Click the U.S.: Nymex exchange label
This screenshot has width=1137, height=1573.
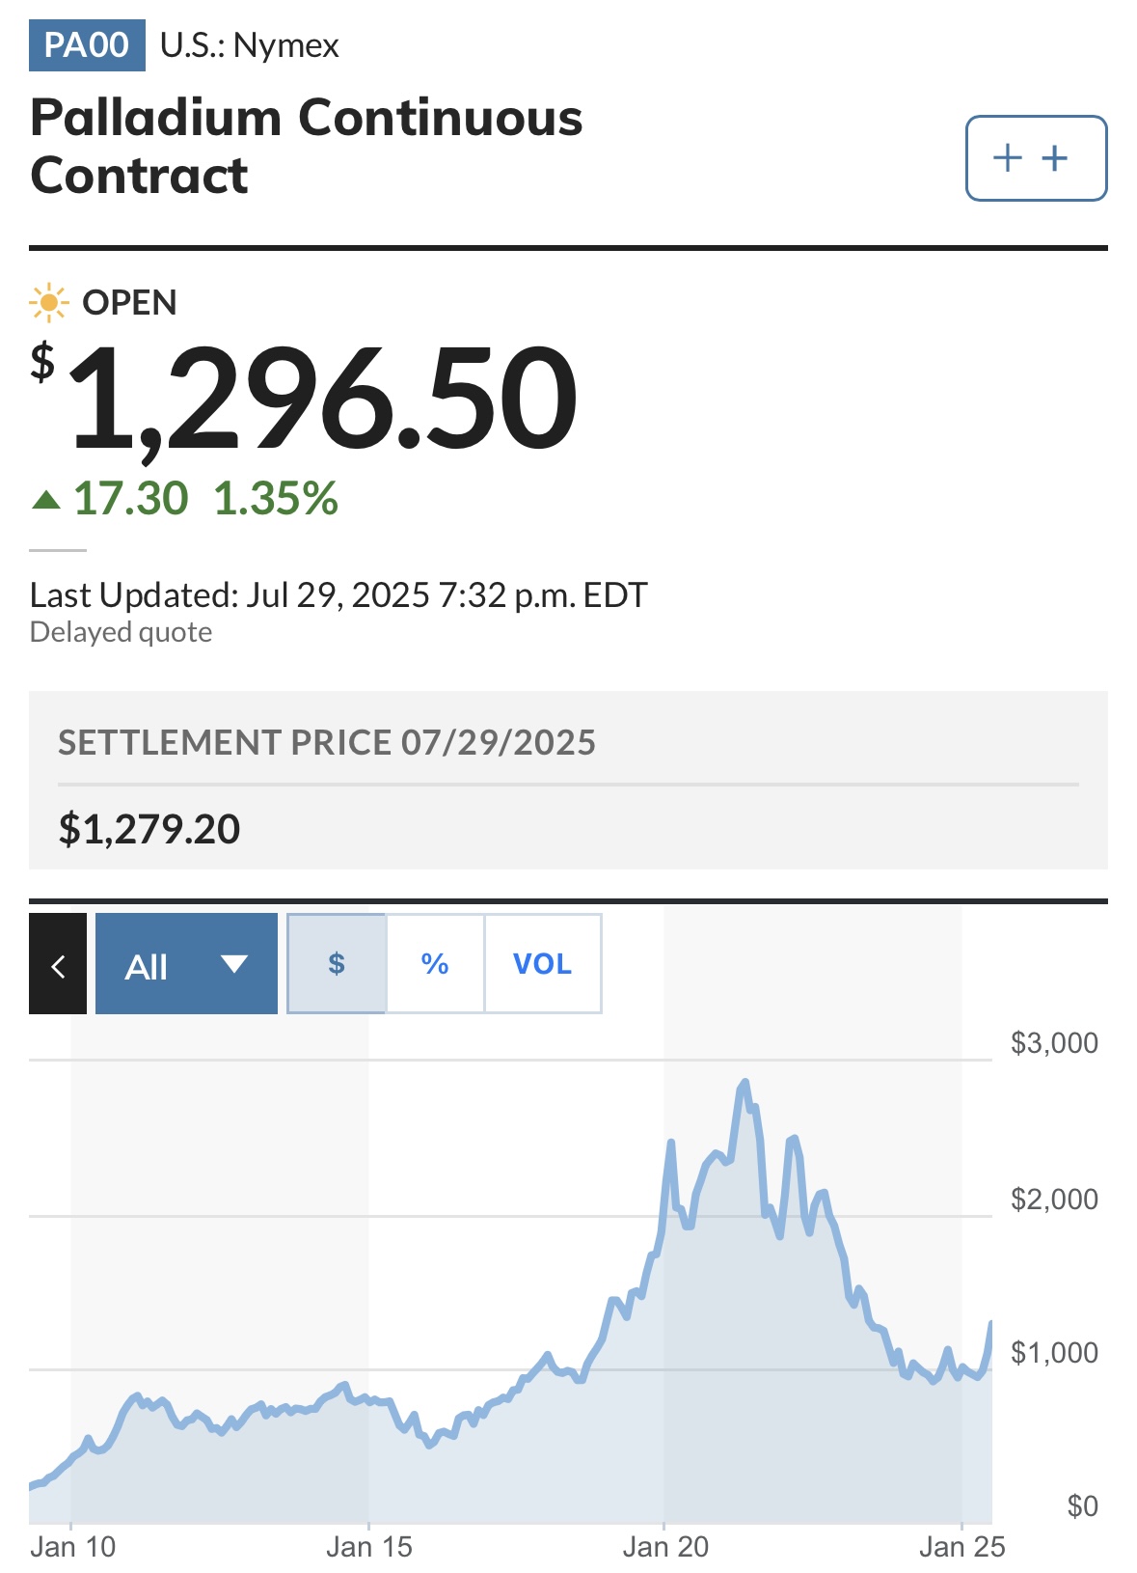point(250,45)
